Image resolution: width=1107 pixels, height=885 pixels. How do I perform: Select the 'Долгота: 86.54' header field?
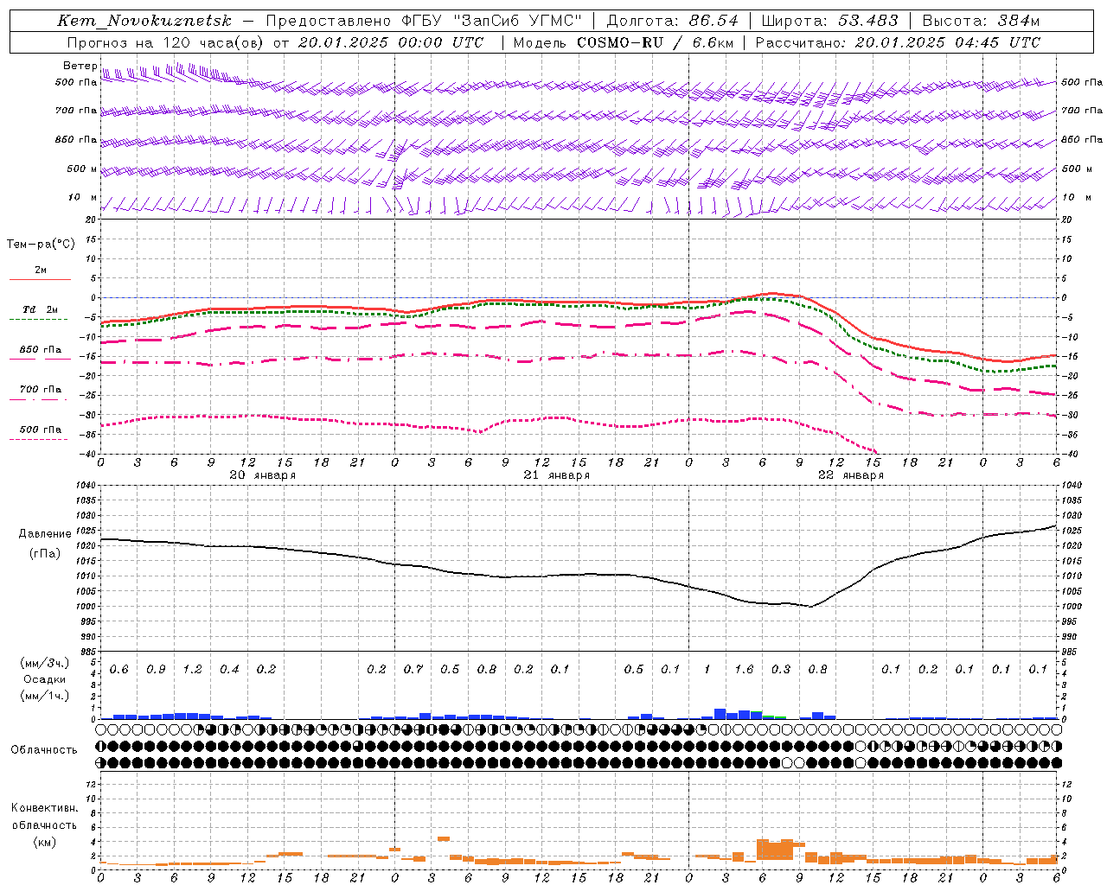click(x=673, y=21)
